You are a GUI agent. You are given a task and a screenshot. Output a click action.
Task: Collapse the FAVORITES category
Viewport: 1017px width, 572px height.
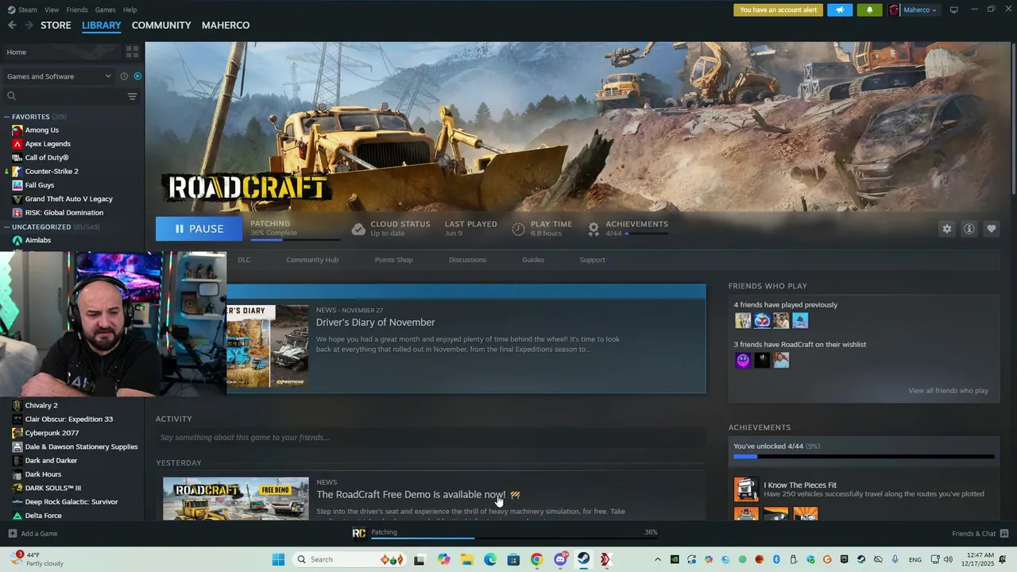[7, 117]
